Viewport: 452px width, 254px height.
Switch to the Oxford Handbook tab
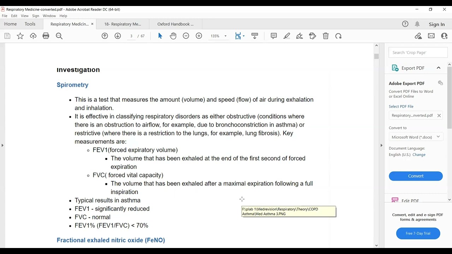176,24
